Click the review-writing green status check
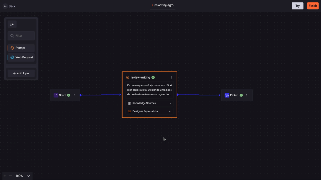 (153, 77)
